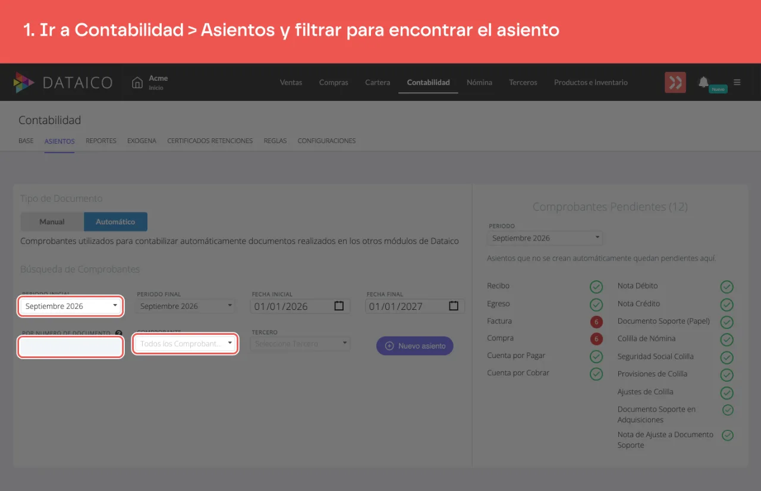The height and width of the screenshot is (491, 761).
Task: Open the hamburger menu icon
Action: pos(737,82)
